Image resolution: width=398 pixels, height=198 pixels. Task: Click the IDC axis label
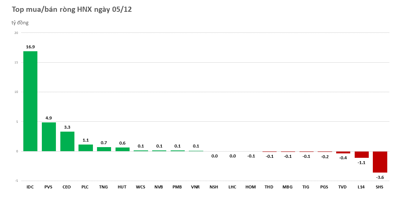pos(30,187)
